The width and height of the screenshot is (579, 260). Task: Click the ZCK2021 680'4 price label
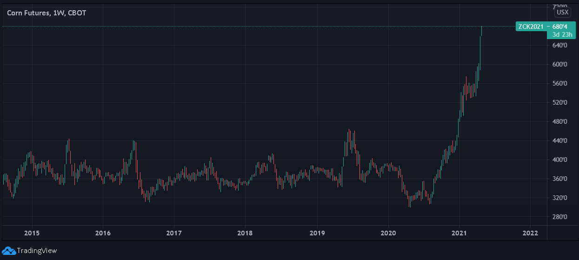pyautogui.click(x=546, y=27)
